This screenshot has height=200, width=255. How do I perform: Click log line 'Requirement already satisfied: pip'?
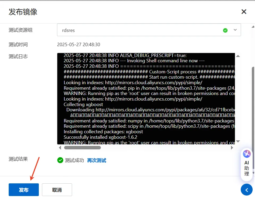(149, 88)
